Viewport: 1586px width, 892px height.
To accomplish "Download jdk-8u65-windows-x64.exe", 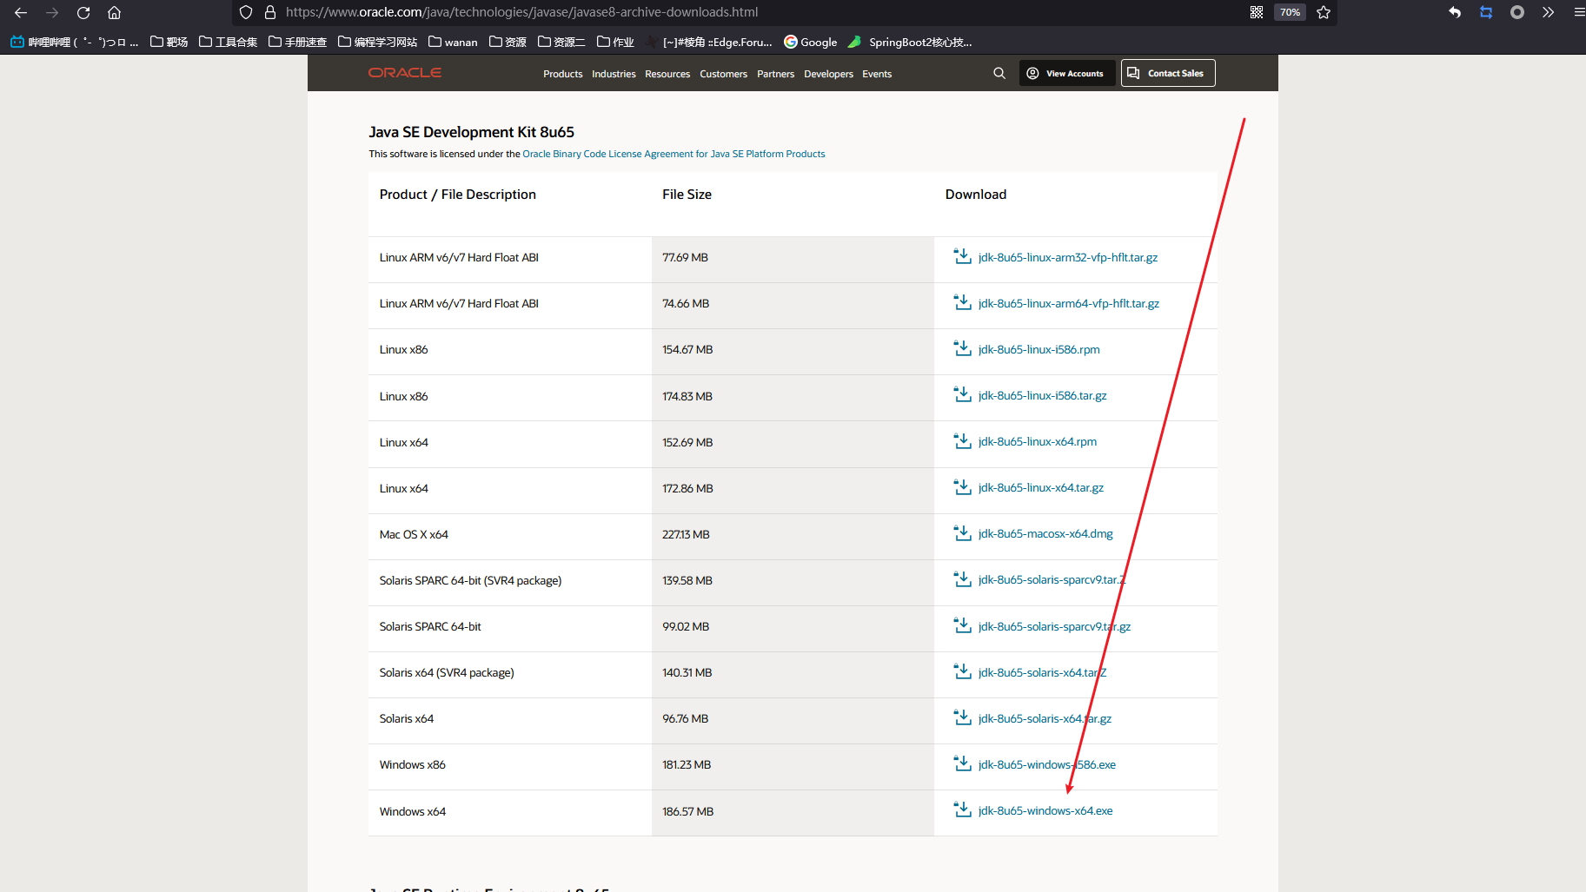I will pos(1045,810).
